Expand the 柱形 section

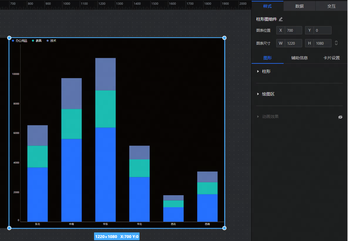coord(258,71)
